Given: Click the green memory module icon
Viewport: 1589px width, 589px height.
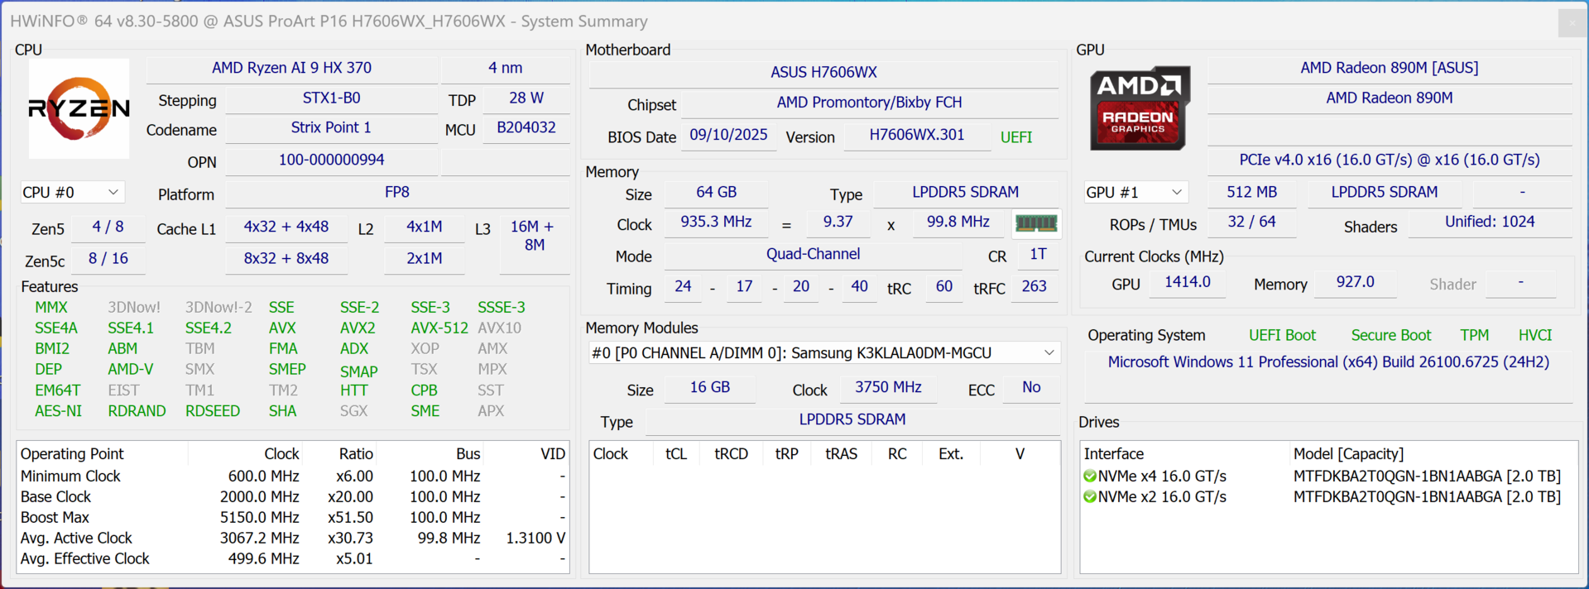Looking at the screenshot, I should pos(1035,223).
